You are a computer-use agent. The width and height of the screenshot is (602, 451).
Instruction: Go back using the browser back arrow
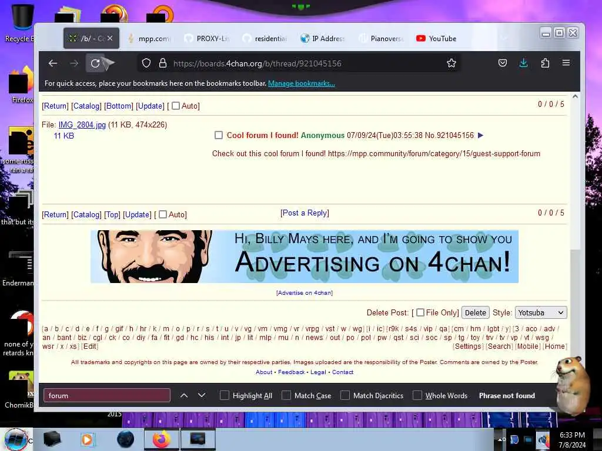click(53, 63)
